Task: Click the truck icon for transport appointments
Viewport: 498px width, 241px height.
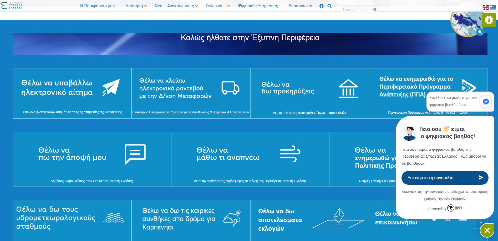Action: point(230,88)
